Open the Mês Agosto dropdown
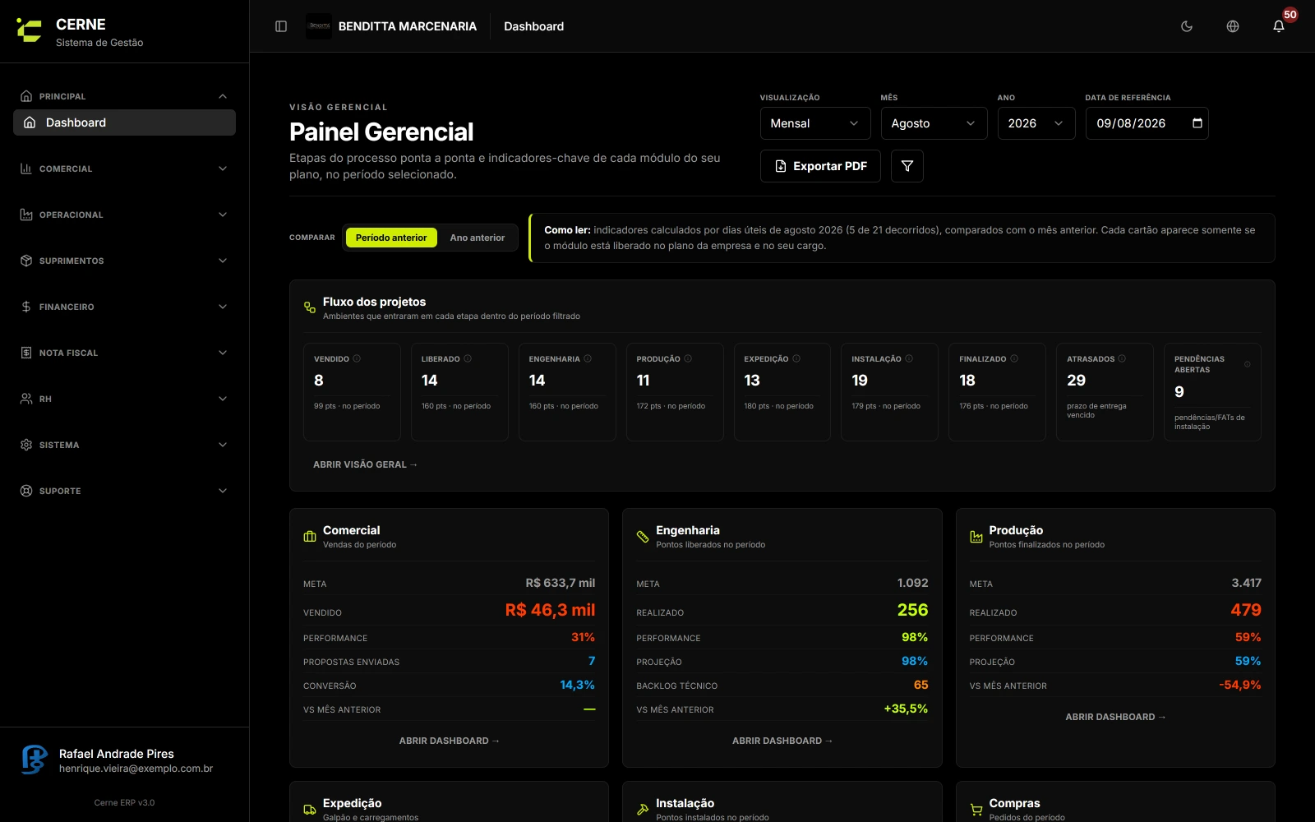Viewport: 1315px width, 822px height. (x=934, y=123)
